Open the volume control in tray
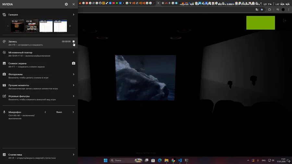Image resolution: width=292 pixels, height=164 pixels. [273, 160]
